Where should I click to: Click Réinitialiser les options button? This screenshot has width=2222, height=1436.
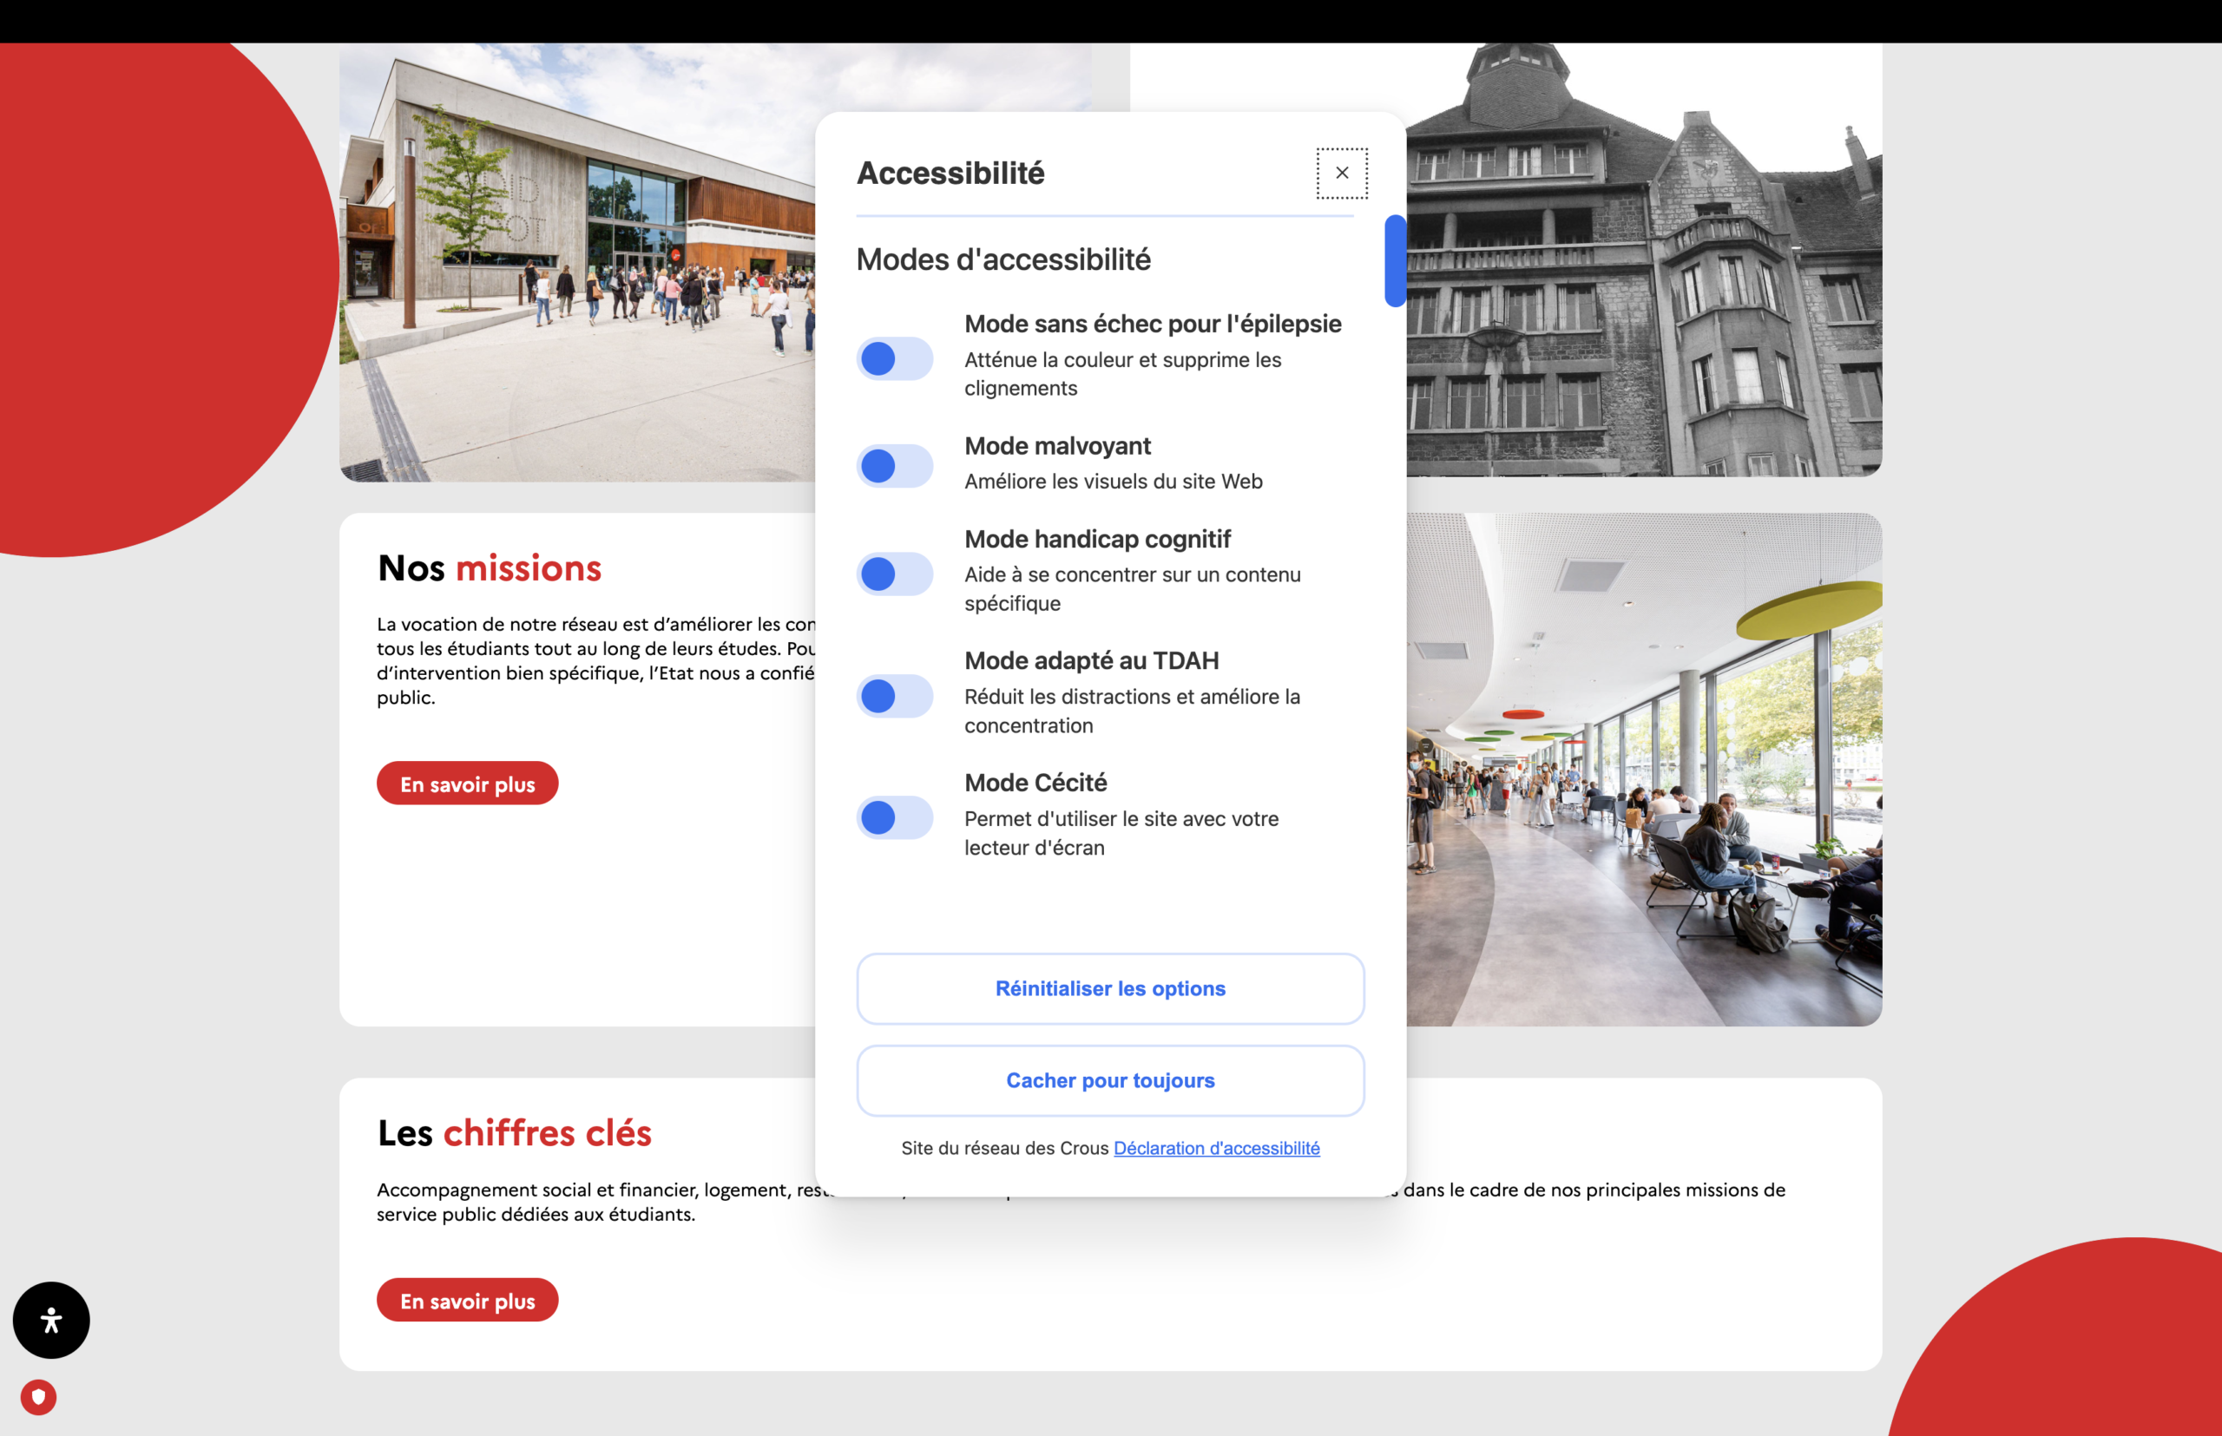(x=1110, y=988)
